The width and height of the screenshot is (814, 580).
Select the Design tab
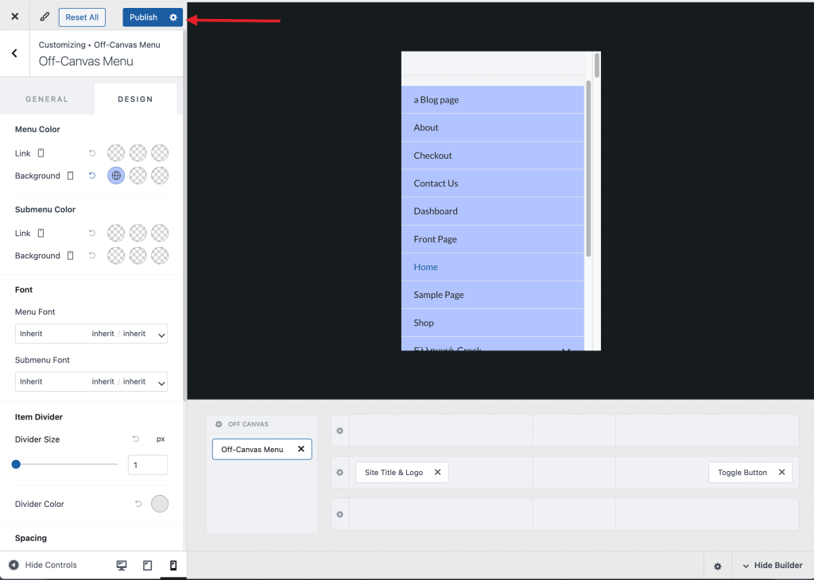(135, 99)
